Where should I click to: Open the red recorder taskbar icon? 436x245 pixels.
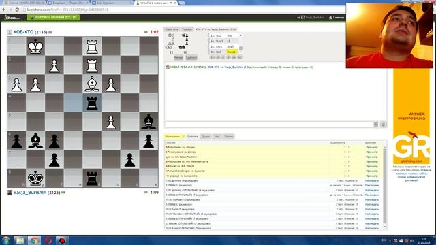62,240
